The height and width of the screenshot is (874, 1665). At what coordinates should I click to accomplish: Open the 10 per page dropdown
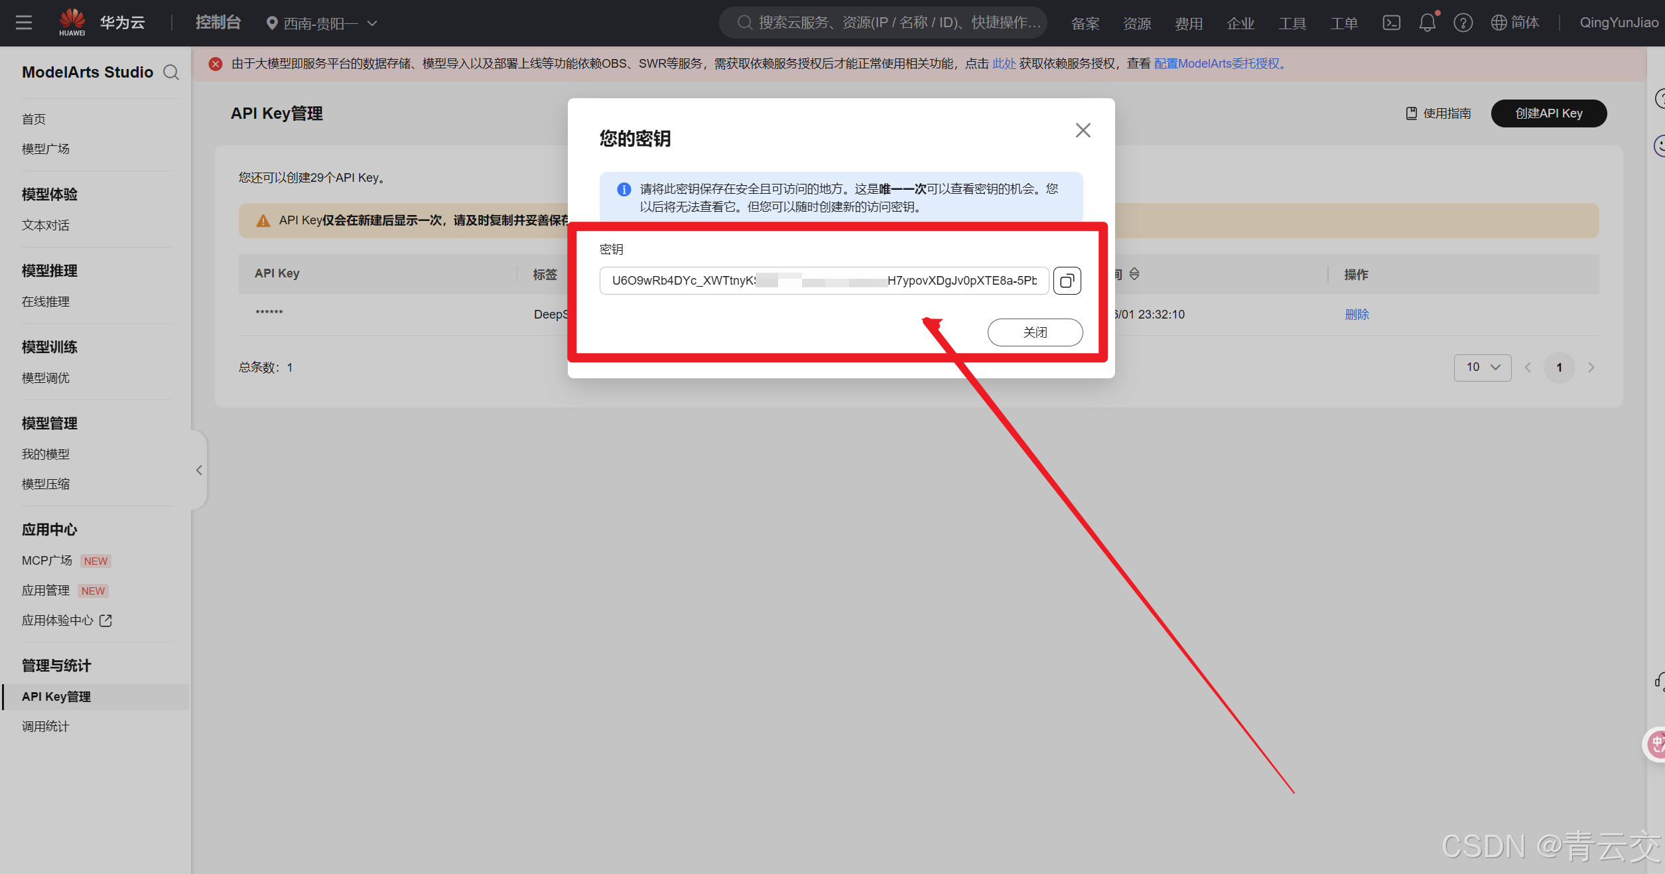(x=1483, y=368)
